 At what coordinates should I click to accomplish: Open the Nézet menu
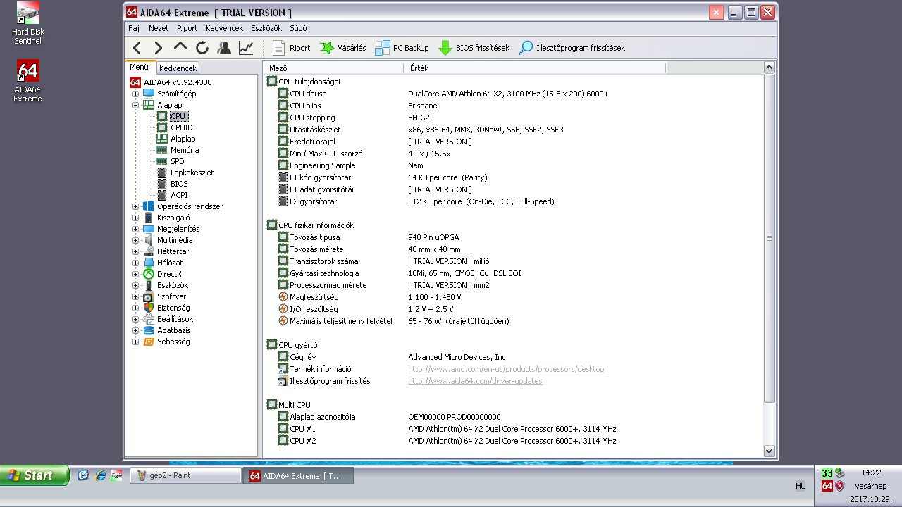[x=159, y=28]
